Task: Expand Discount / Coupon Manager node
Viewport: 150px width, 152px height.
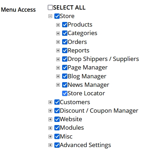Action: [x=50, y=111]
